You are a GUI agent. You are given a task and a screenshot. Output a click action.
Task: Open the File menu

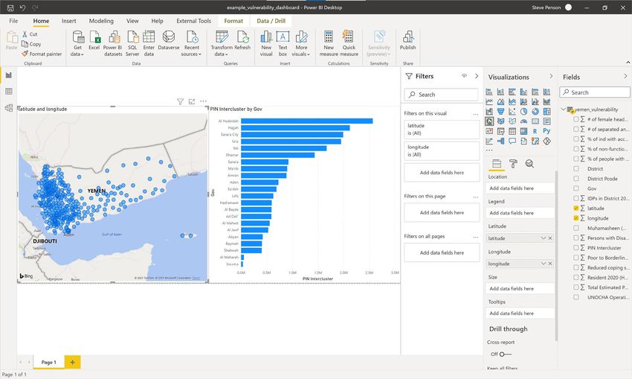[x=13, y=21]
